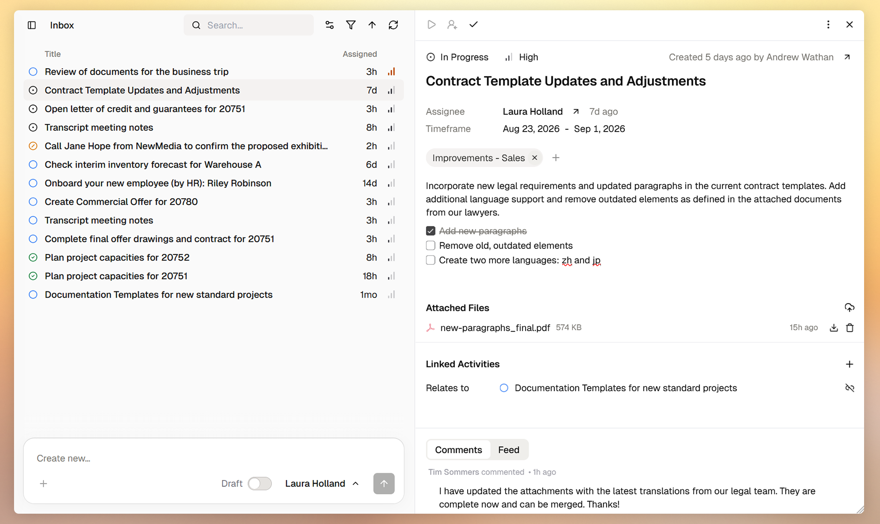Edit timeframe start date Aug 23, 2026

point(531,129)
